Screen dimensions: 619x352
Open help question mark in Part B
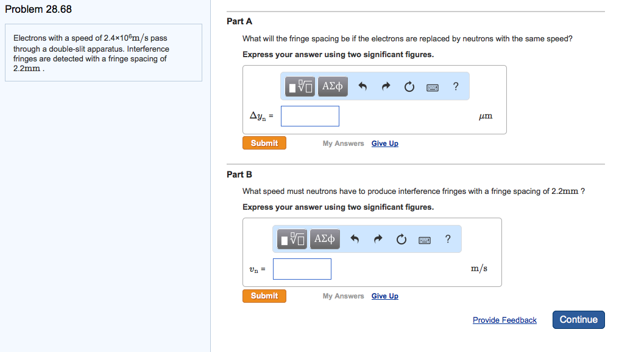[x=448, y=239]
